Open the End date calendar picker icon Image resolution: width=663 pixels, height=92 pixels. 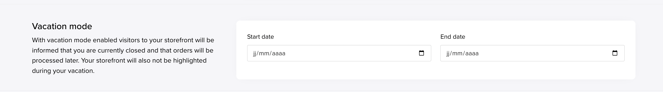(x=615, y=53)
